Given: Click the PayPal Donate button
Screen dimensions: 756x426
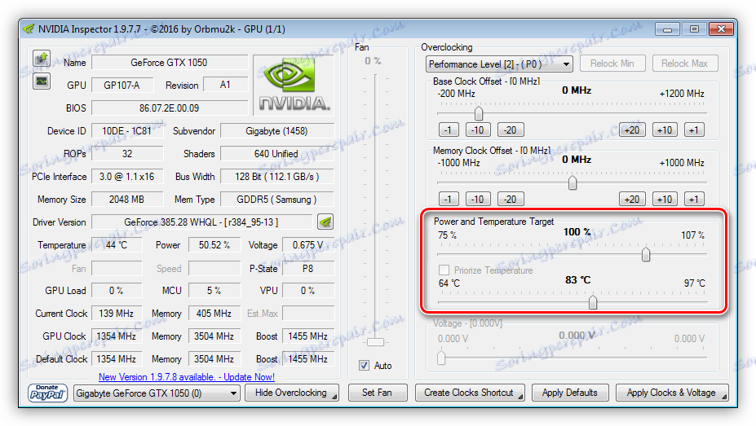Looking at the screenshot, I should (x=47, y=393).
